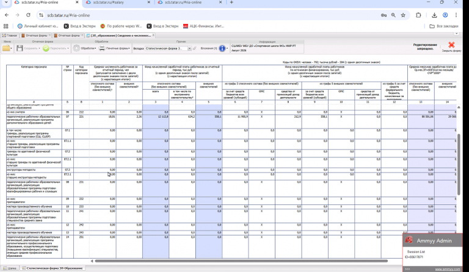Open the Личный кабинет ю... bookmark
The width and height of the screenshot is (469, 272).
(x=38, y=26)
